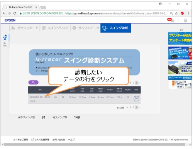Open the Chrome three-dot menu
The image size is (193, 149).
(x=188, y=13)
